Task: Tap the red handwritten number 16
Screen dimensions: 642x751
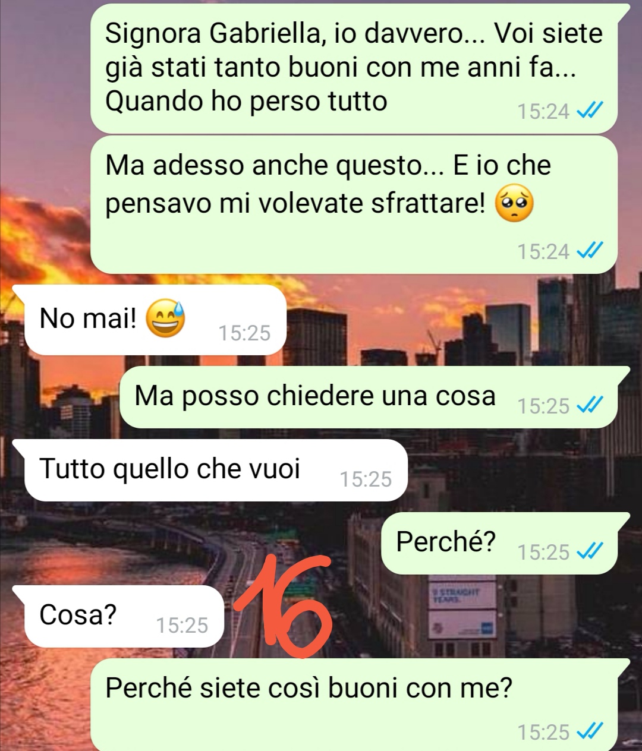Action: [x=284, y=607]
